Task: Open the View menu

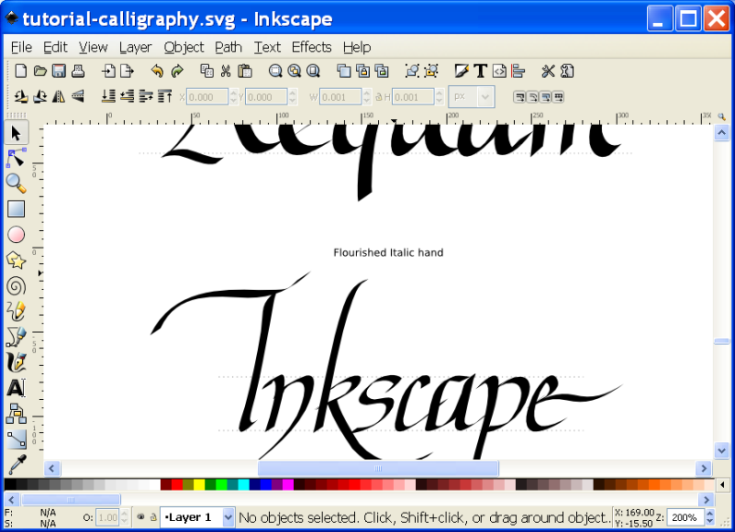Action: click(93, 47)
